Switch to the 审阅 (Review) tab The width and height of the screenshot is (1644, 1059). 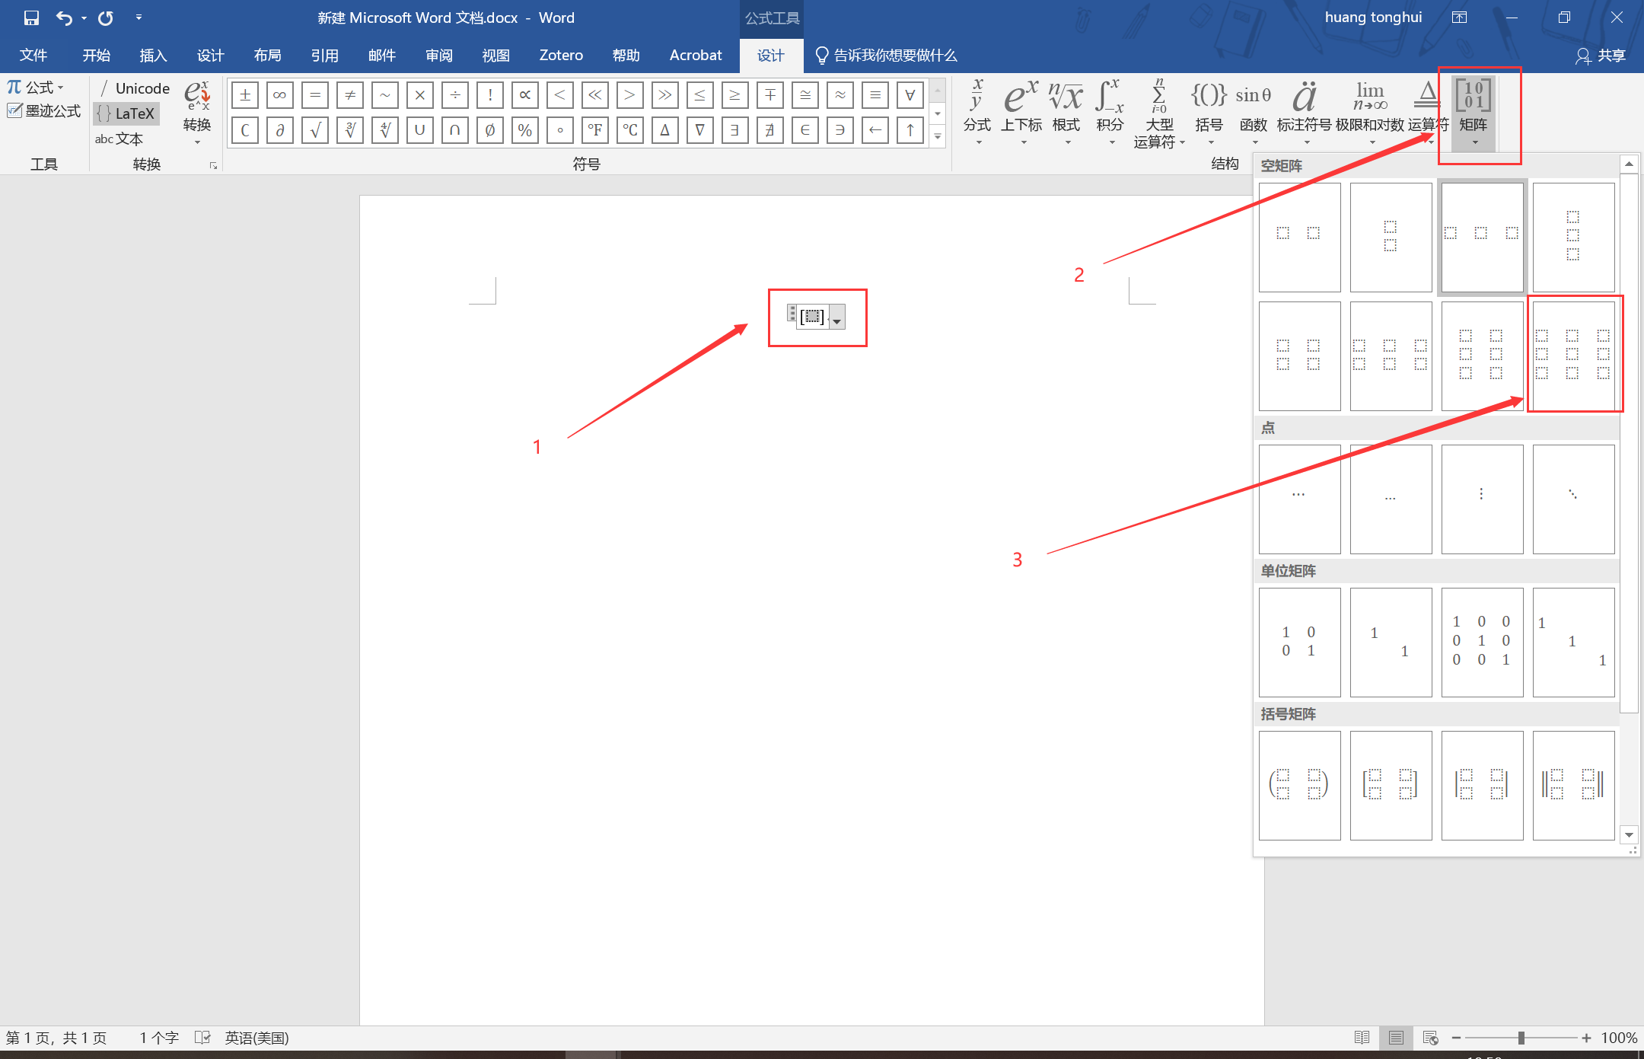pos(439,56)
